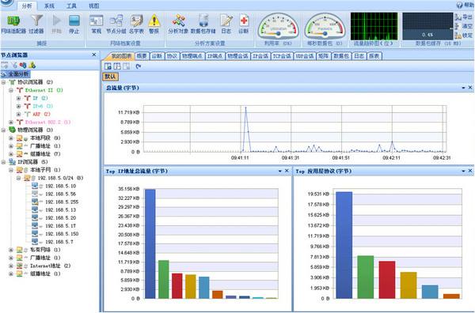This screenshot has width=475, height=313.
Task: Open the 过滤器 funnel filter
Action: click(36, 25)
